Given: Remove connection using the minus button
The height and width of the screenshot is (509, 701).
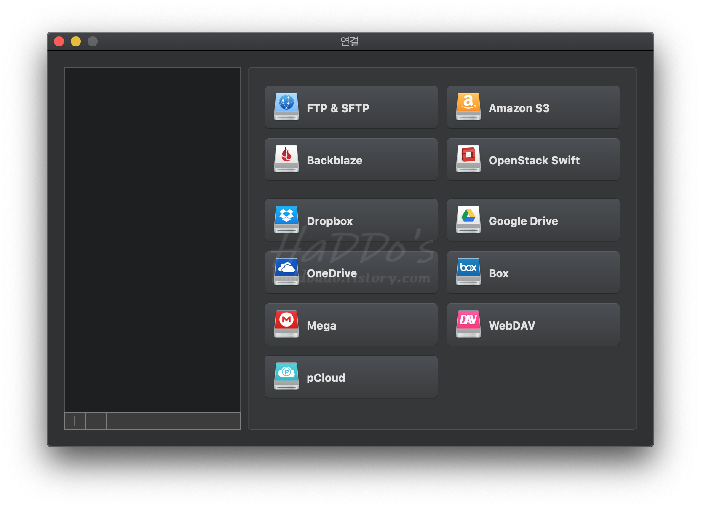Looking at the screenshot, I should click(96, 421).
